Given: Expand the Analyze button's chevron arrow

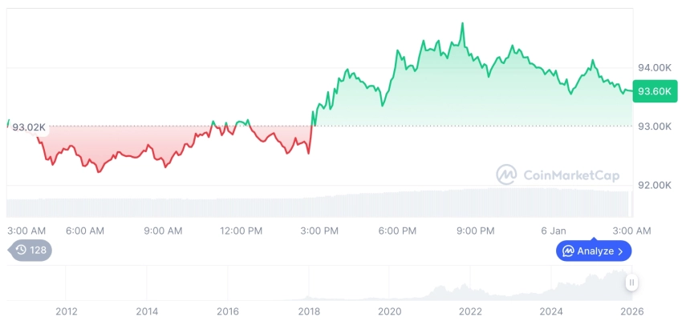Looking at the screenshot, I should pyautogui.click(x=620, y=251).
